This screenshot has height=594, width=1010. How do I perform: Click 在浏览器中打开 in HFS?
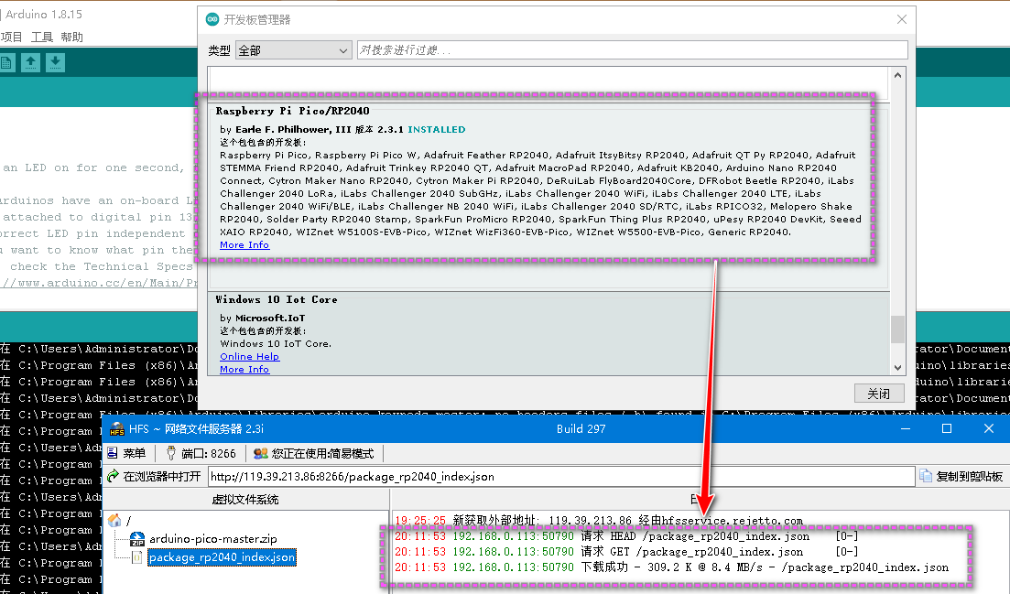pyautogui.click(x=155, y=476)
